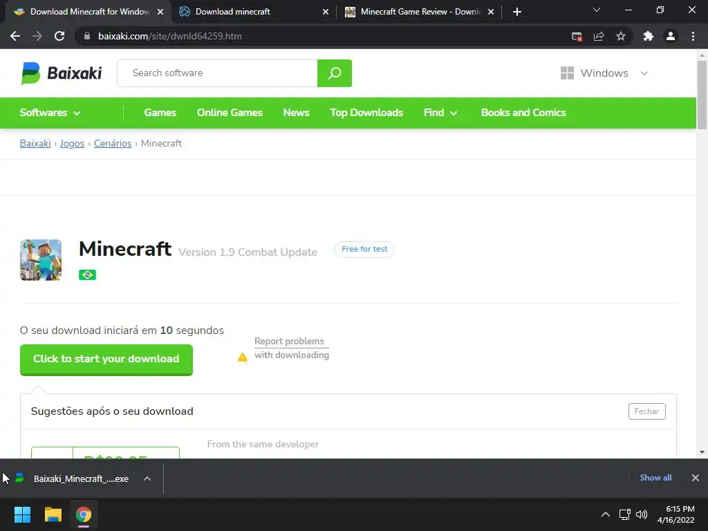Expand the Softwares menu
Image resolution: width=708 pixels, height=531 pixels.
coord(50,113)
